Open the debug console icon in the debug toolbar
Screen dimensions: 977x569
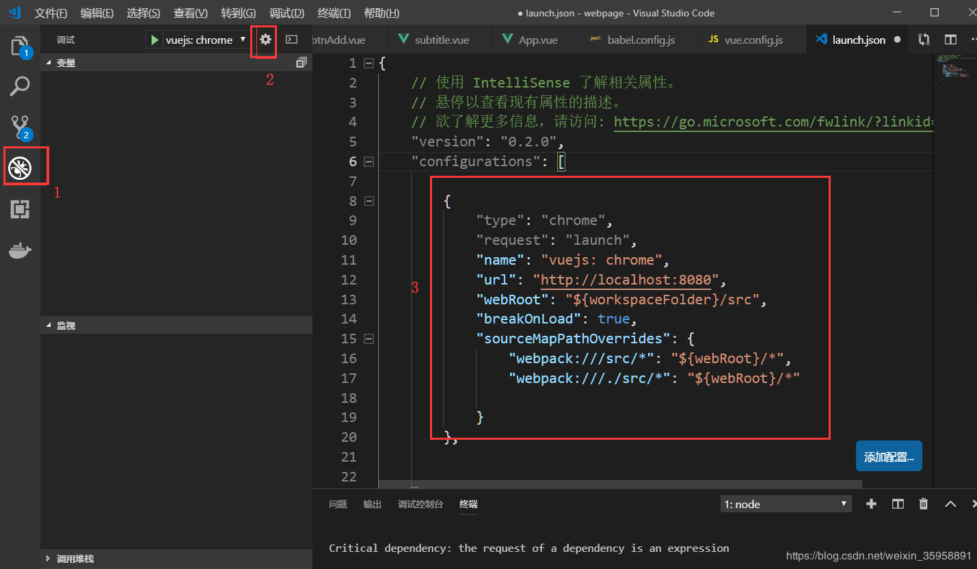tap(292, 40)
